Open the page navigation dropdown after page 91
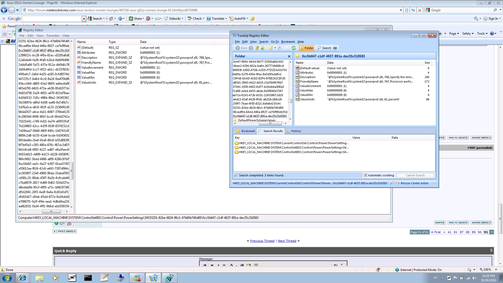The width and height of the screenshot is (503, 283). coord(492,232)
